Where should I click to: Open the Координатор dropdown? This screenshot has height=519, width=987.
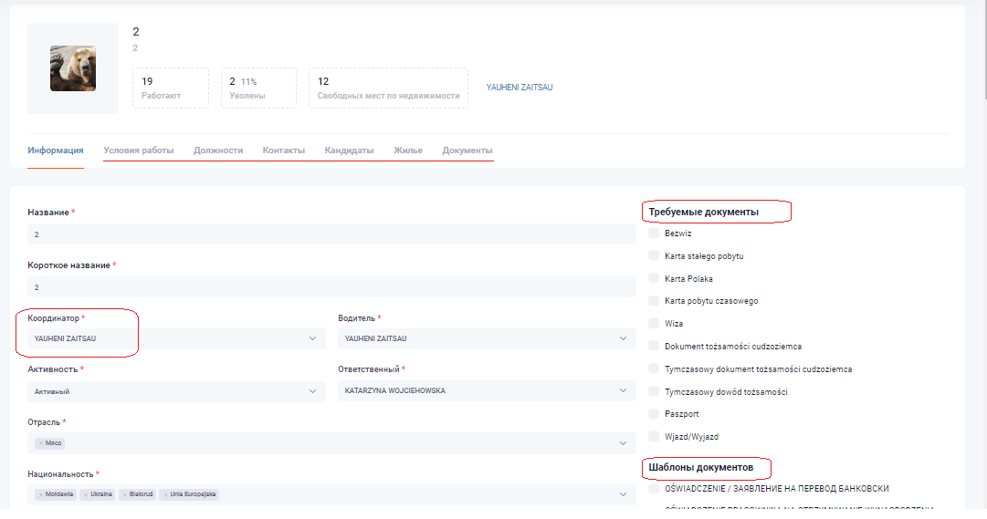click(175, 339)
